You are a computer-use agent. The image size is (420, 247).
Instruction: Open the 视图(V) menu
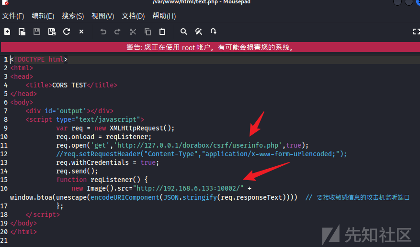(103, 16)
